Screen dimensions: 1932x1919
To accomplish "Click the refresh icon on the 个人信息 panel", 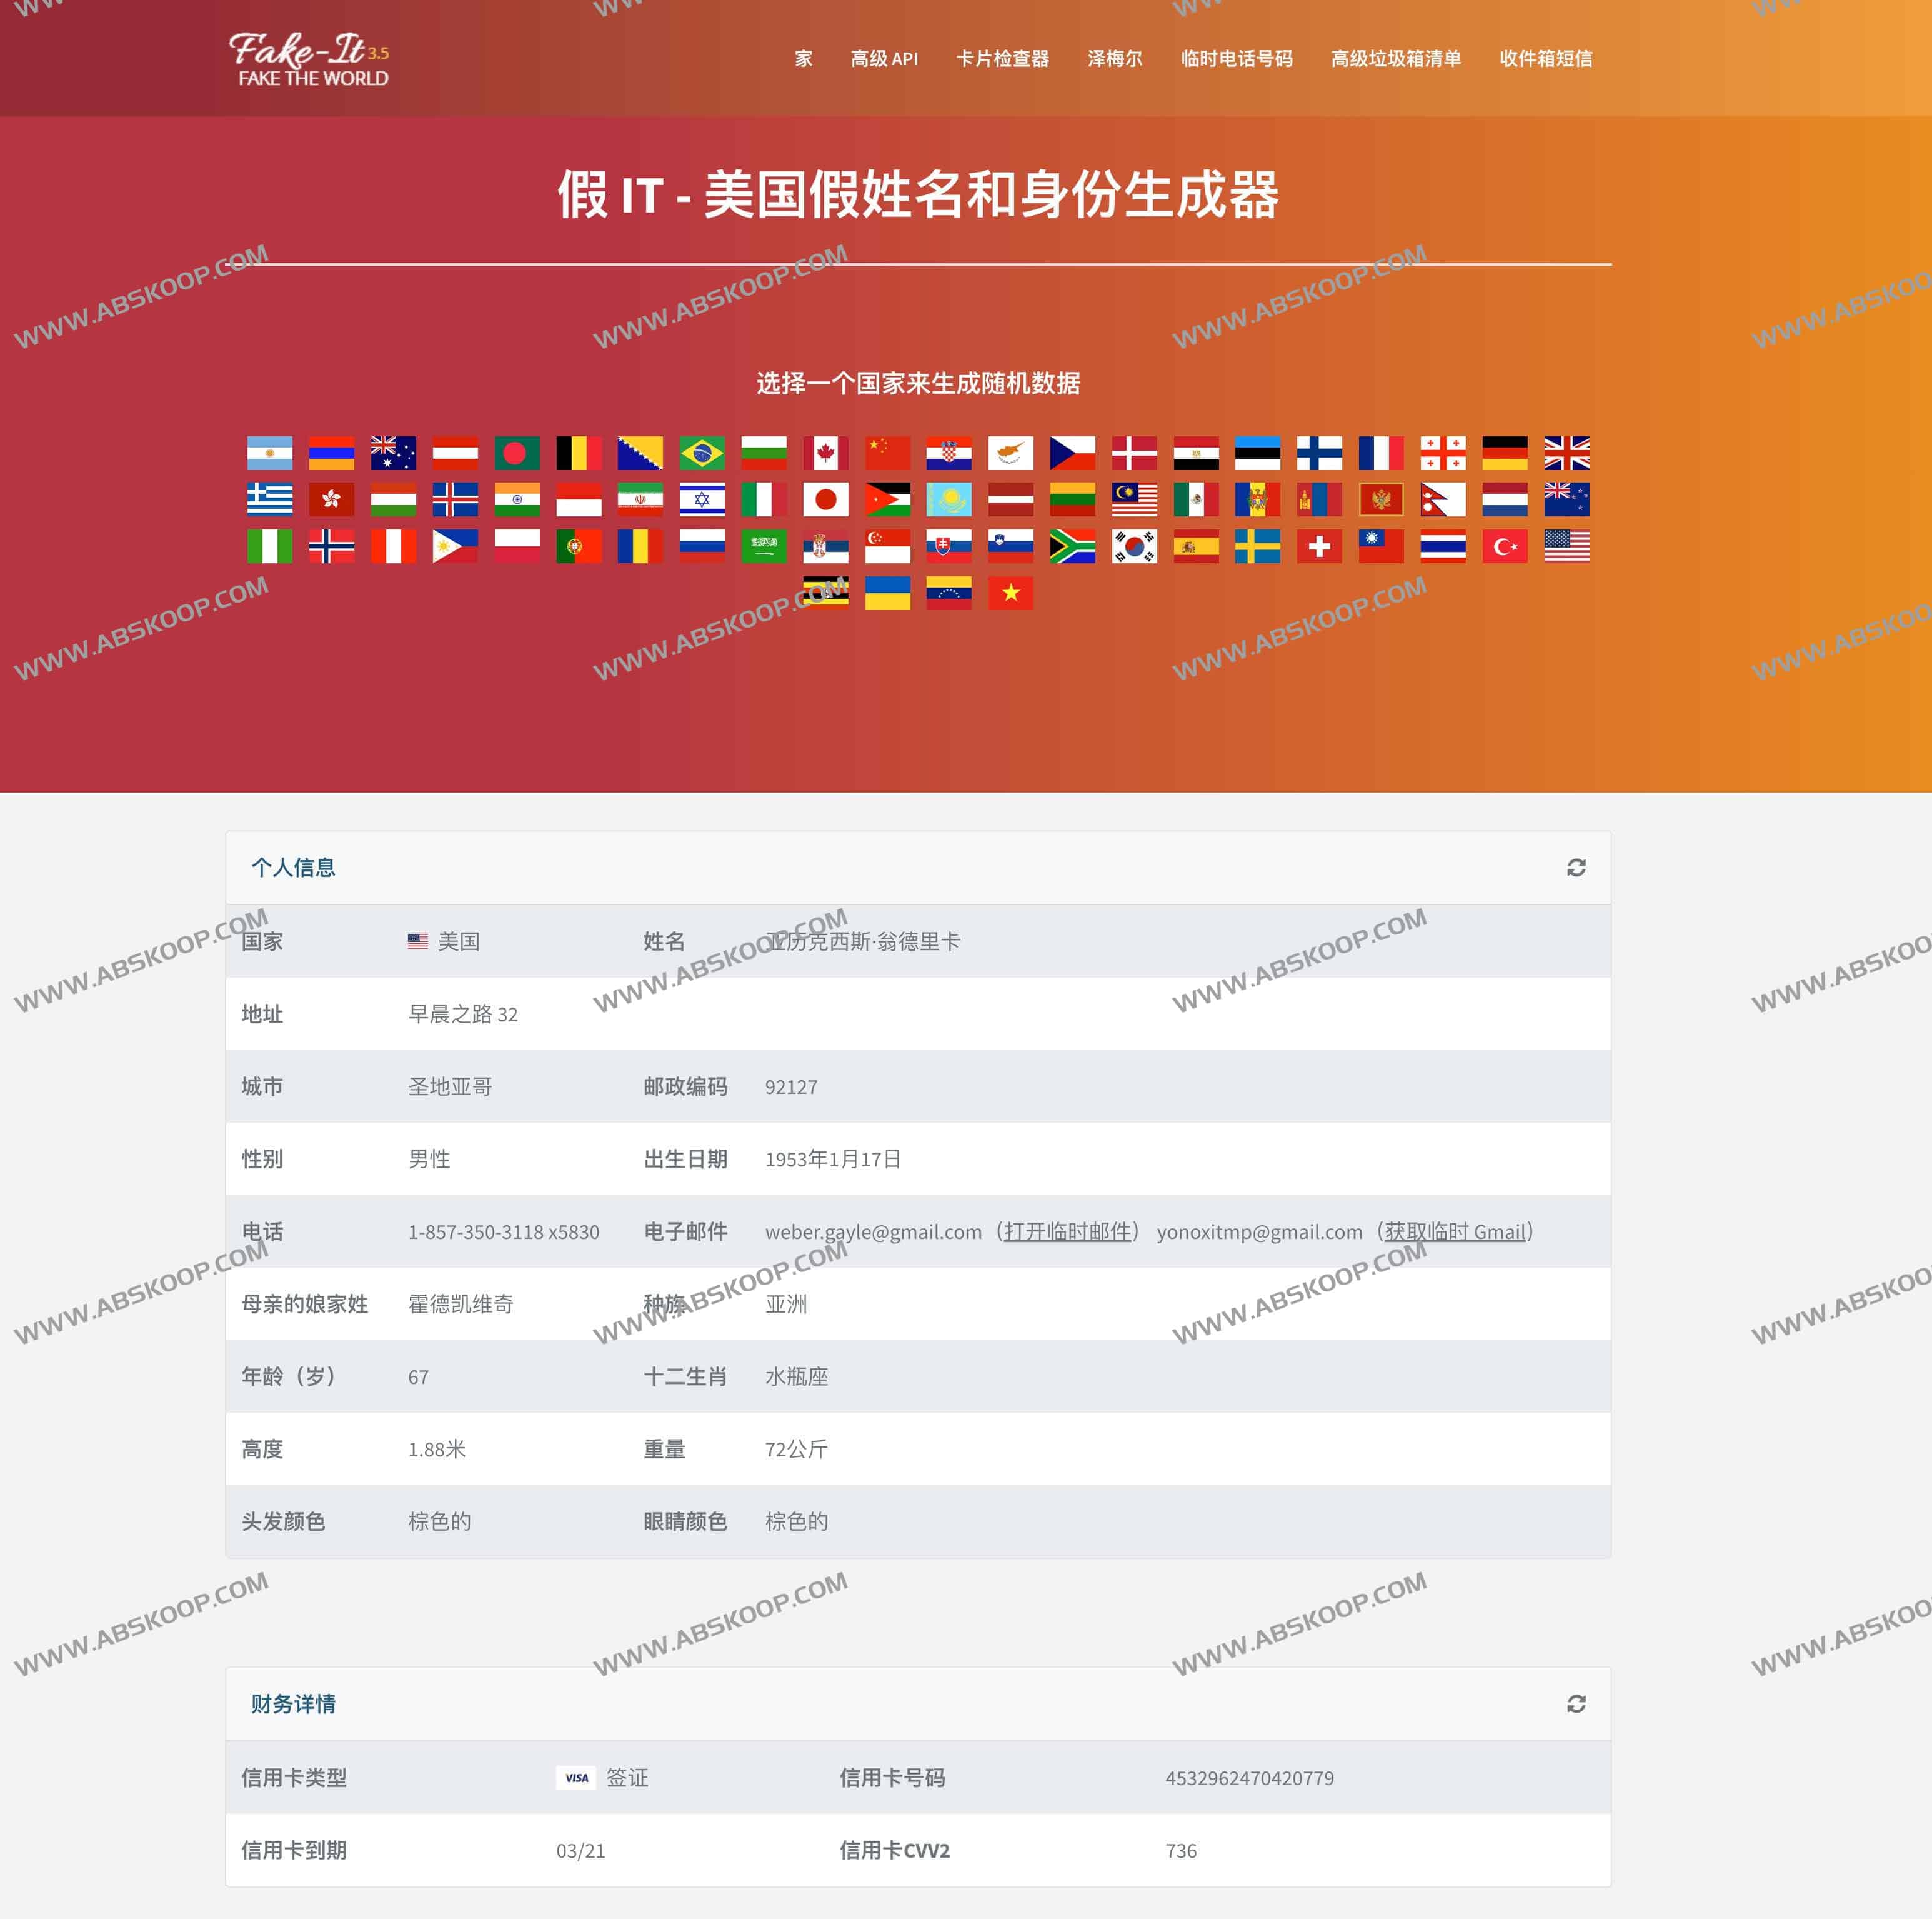I will (1577, 868).
